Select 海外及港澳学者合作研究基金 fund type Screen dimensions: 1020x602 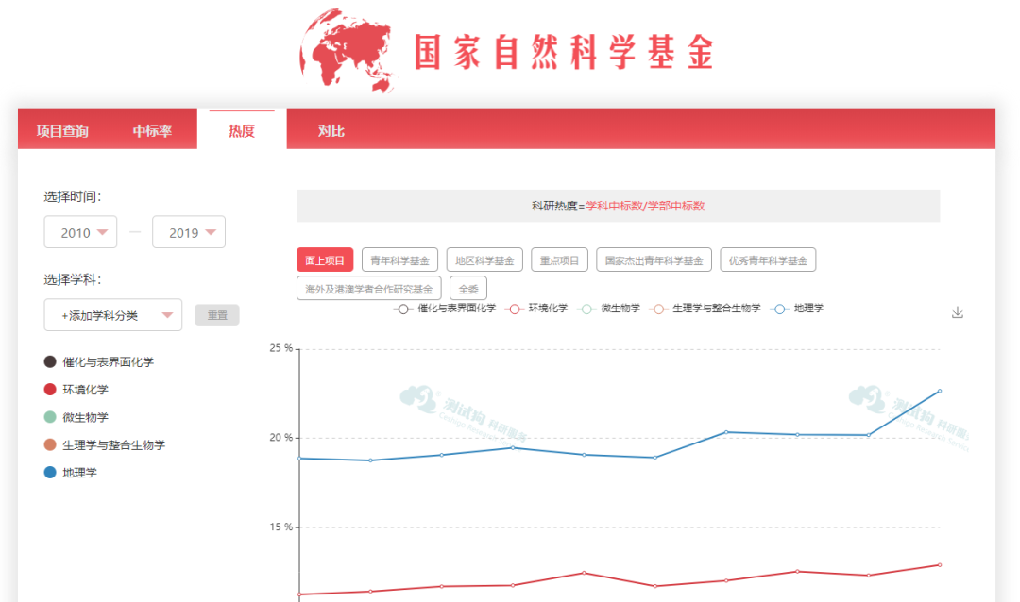pyautogui.click(x=369, y=289)
